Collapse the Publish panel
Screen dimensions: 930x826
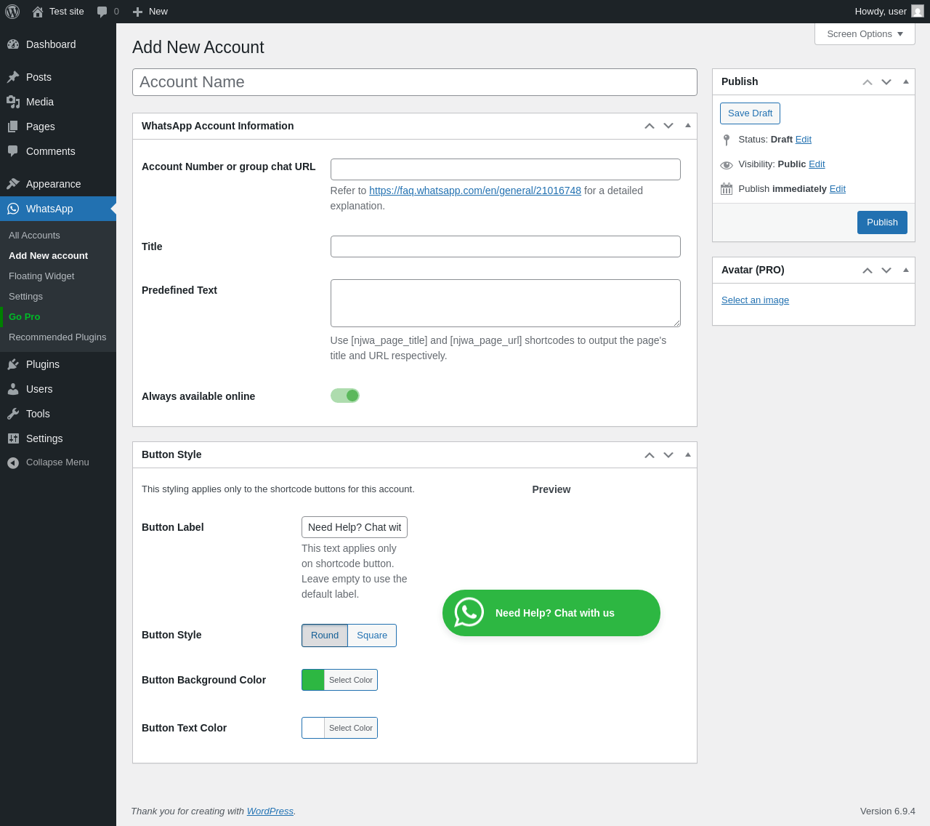coord(906,81)
